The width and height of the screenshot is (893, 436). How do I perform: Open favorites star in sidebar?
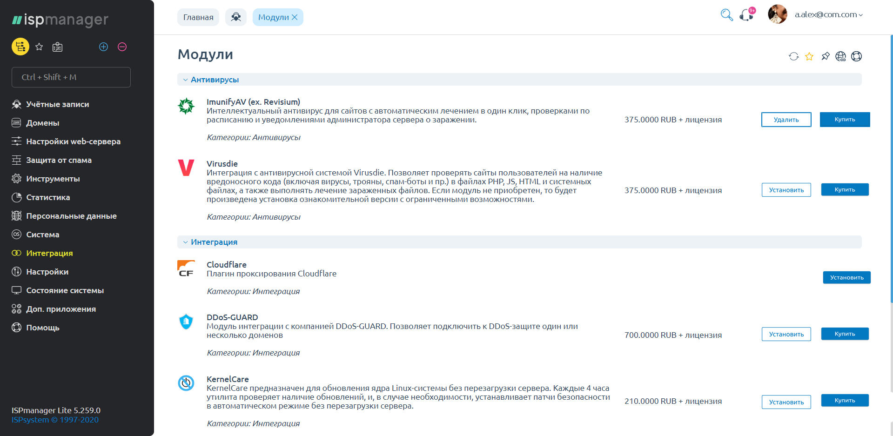(39, 47)
